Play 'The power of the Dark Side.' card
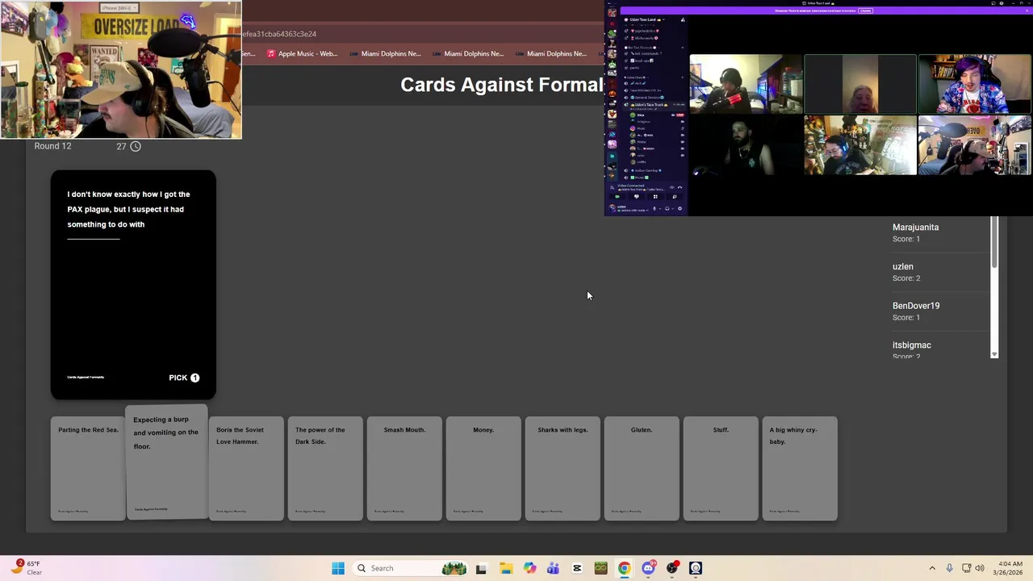 pyautogui.click(x=325, y=468)
